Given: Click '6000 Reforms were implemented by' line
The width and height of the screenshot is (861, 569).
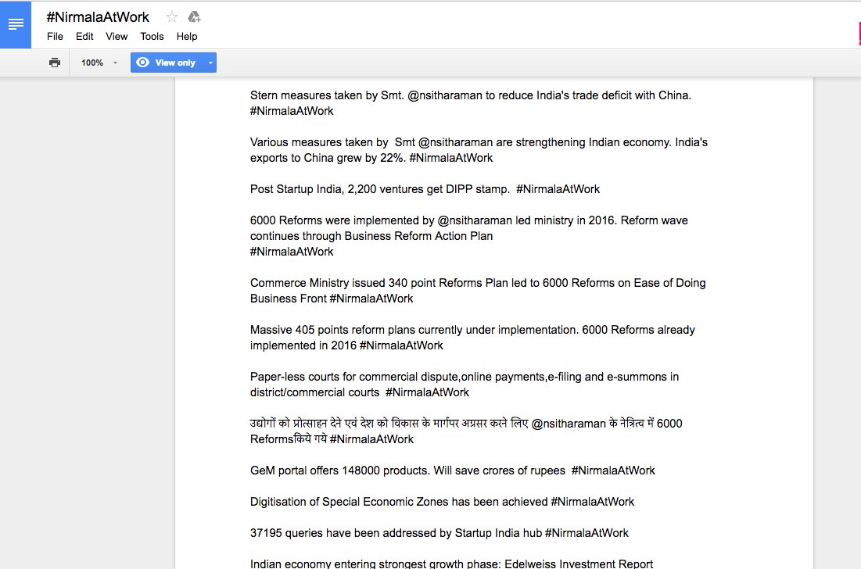Looking at the screenshot, I should 469,220.
